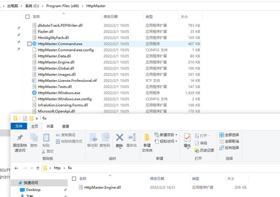Click the New Folder icon

(x=147, y=137)
